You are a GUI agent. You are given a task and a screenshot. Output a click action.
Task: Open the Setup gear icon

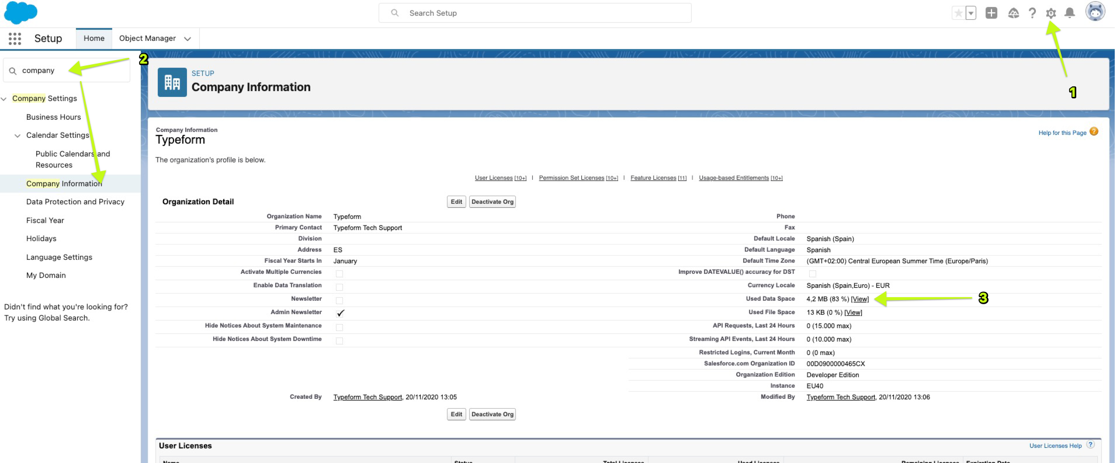(x=1051, y=13)
